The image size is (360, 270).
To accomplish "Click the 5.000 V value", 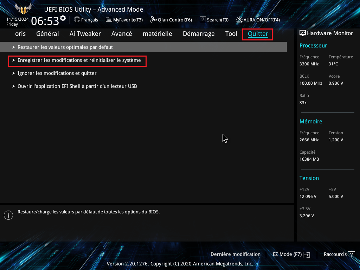I will [x=336, y=197].
